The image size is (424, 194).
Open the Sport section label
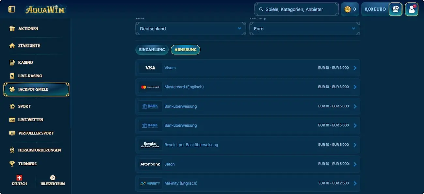pyautogui.click(x=24, y=106)
